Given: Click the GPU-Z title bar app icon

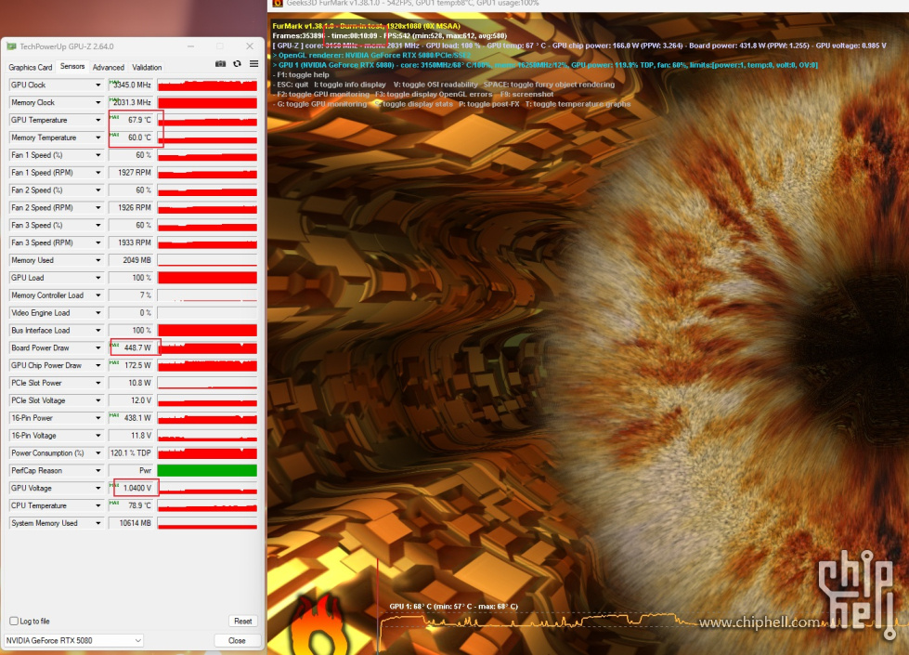Looking at the screenshot, I should pyautogui.click(x=11, y=46).
